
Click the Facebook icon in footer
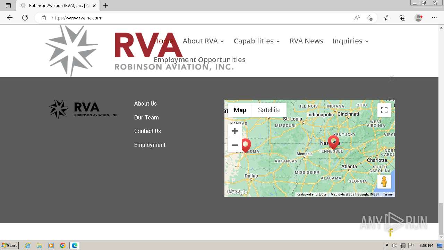tap(391, 233)
